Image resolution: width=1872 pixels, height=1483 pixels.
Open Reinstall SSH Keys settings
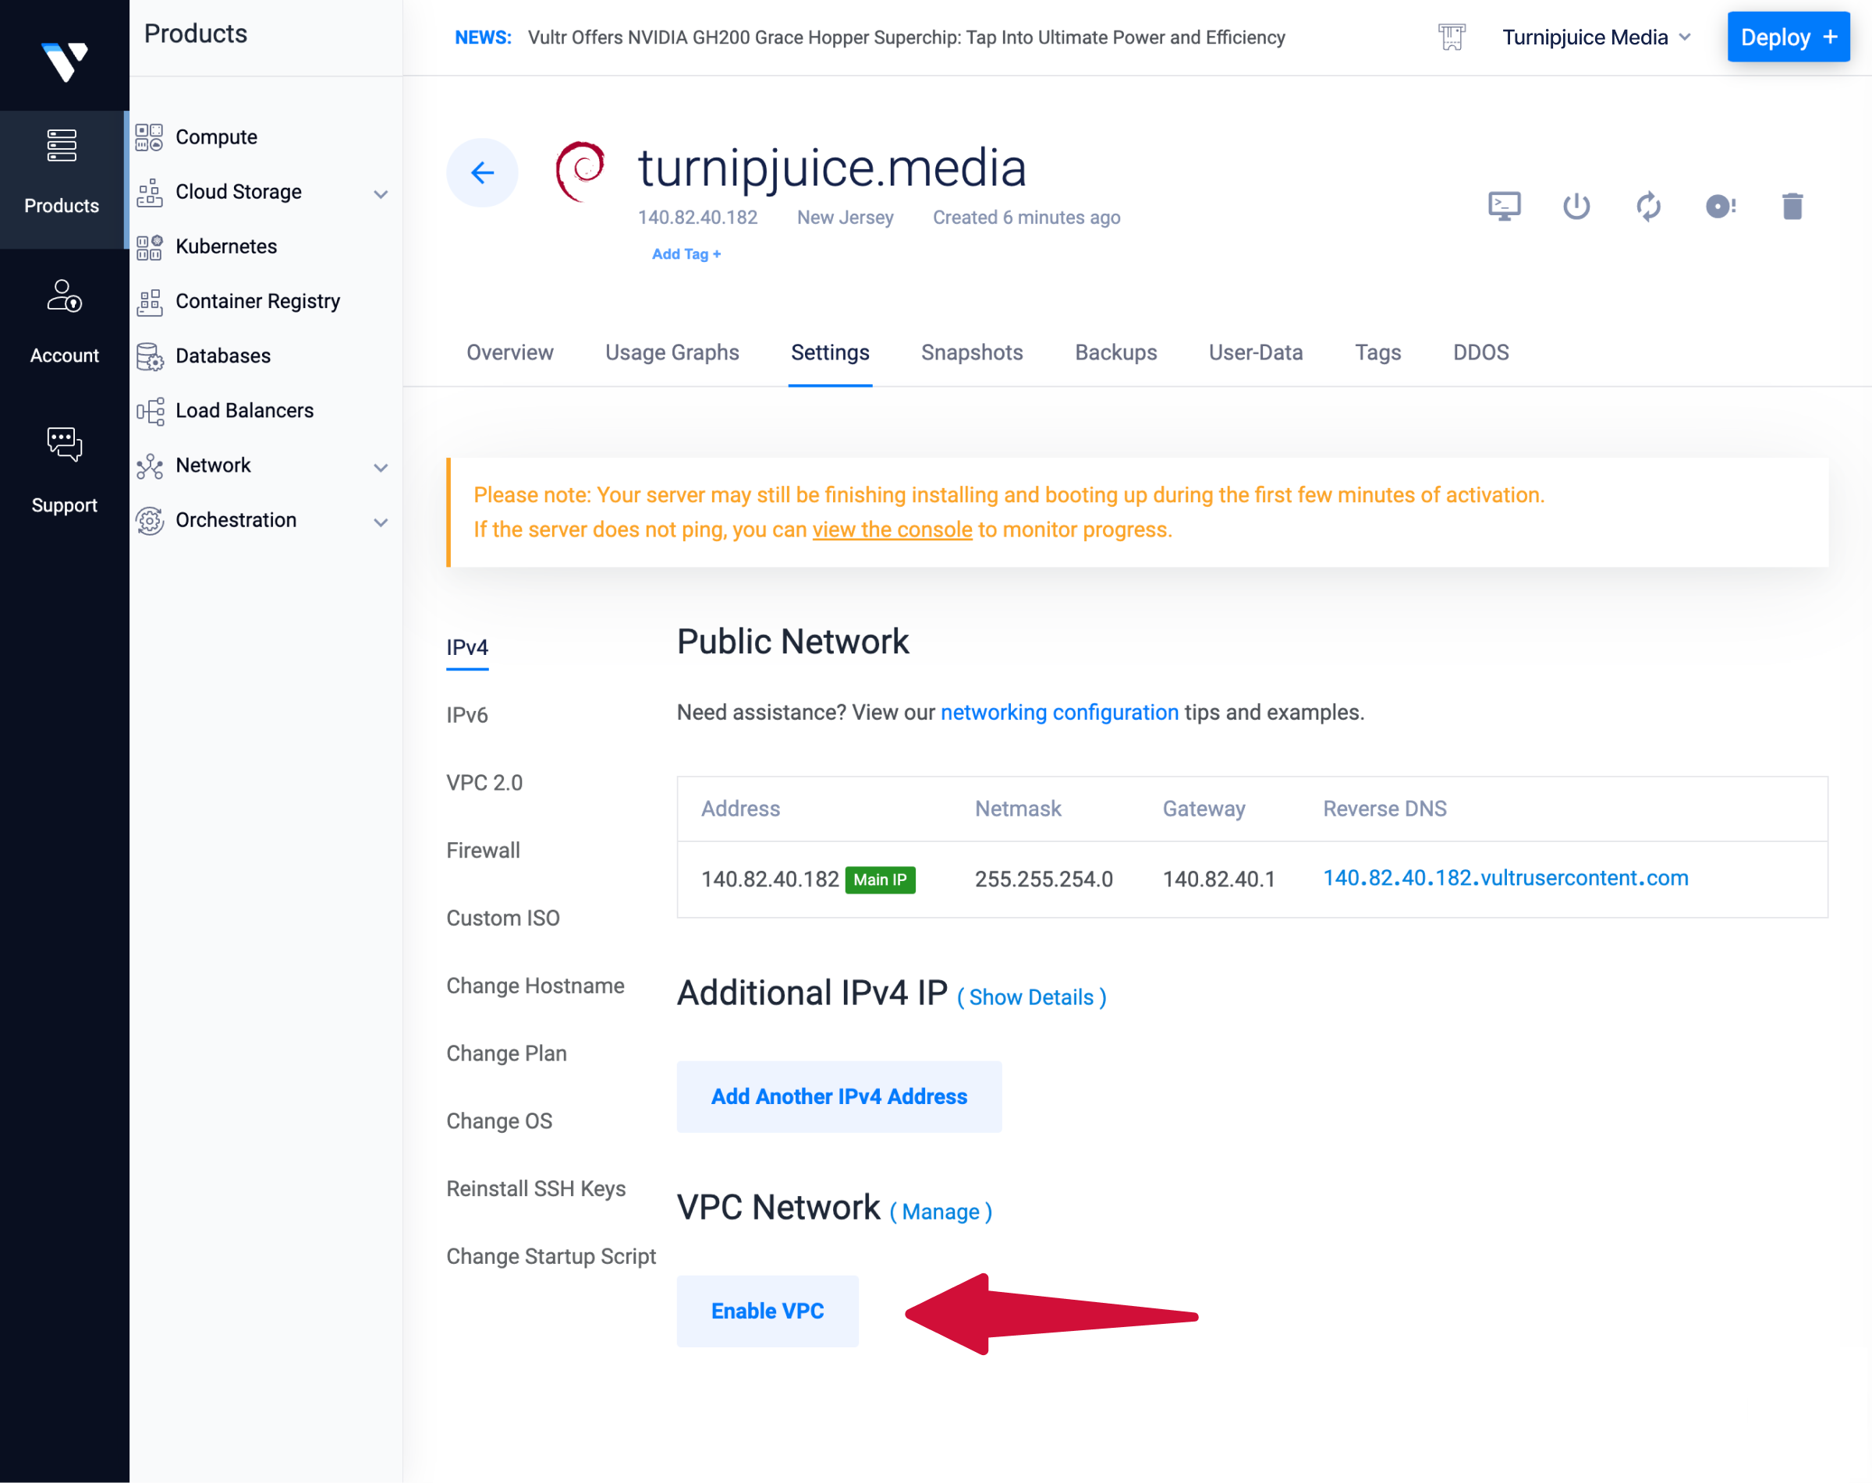(x=536, y=1189)
